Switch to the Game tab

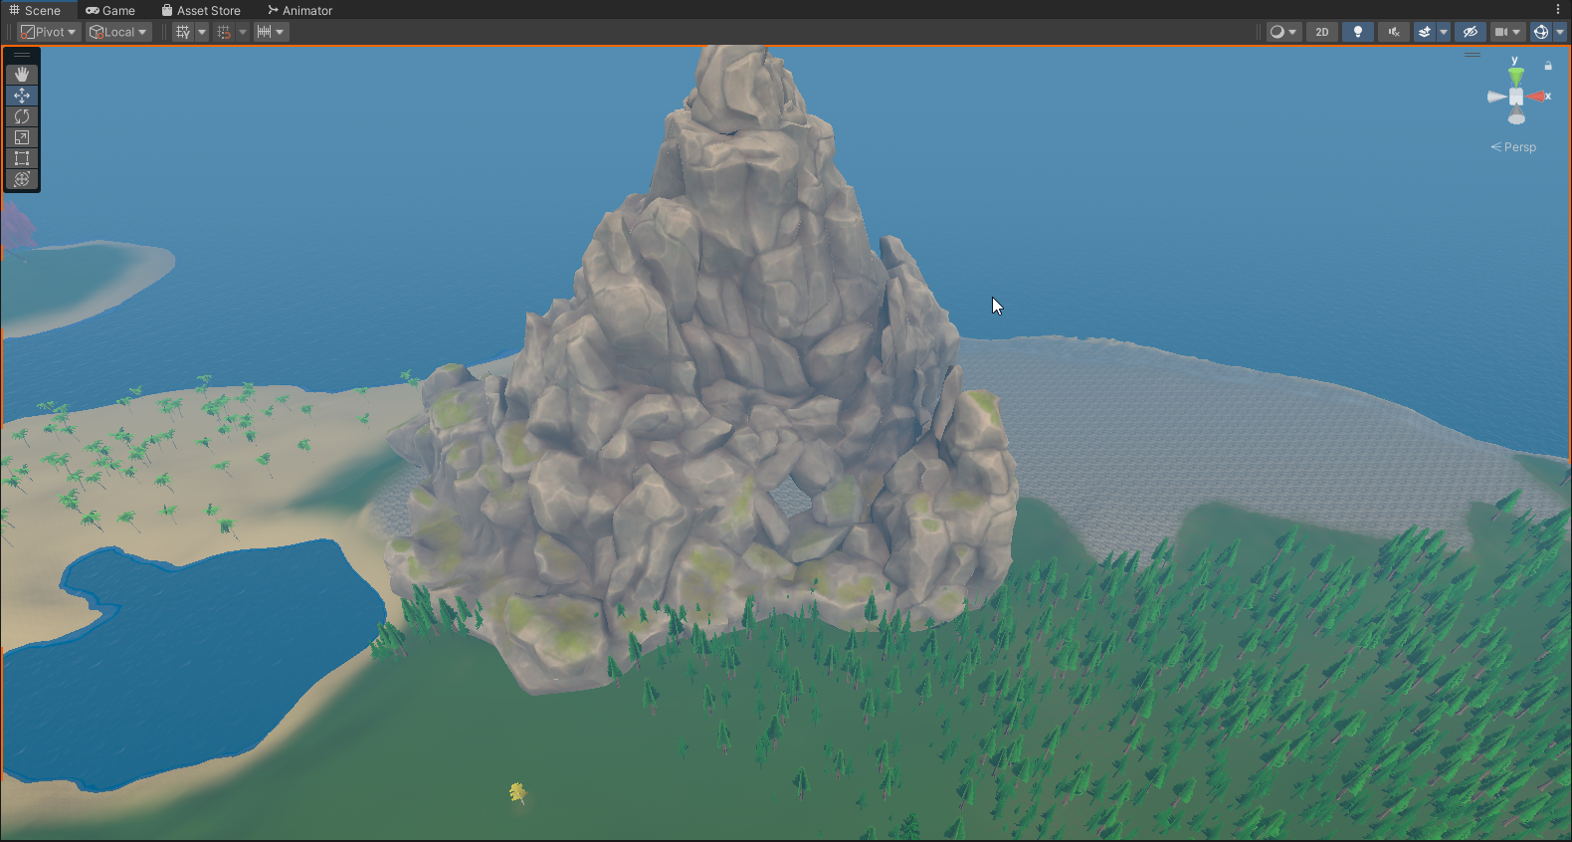[x=110, y=10]
